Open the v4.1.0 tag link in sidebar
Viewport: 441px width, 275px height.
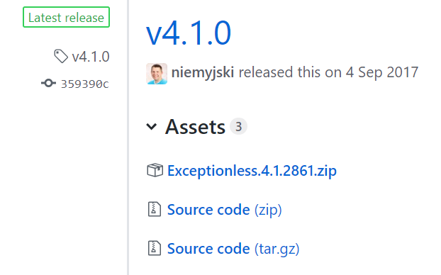click(x=91, y=57)
